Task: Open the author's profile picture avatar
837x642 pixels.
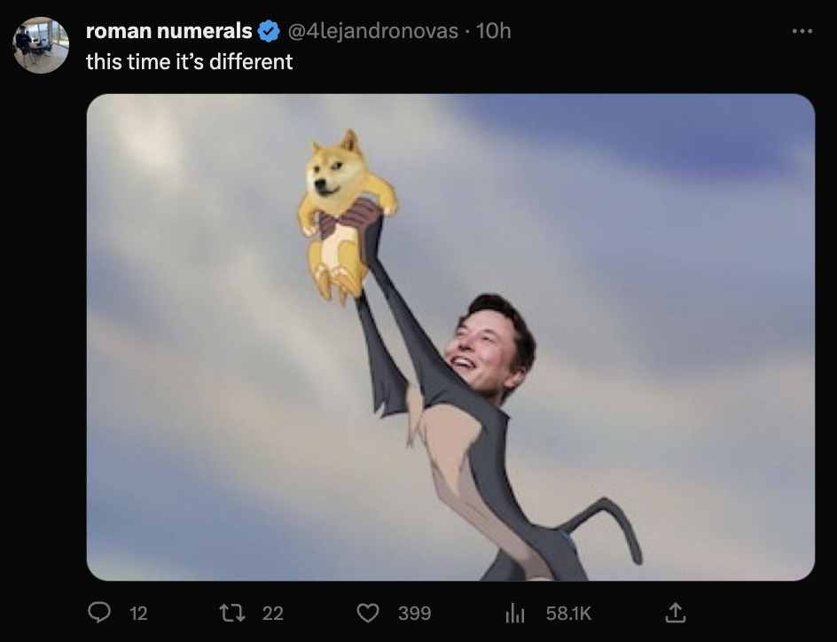Action: (x=41, y=44)
